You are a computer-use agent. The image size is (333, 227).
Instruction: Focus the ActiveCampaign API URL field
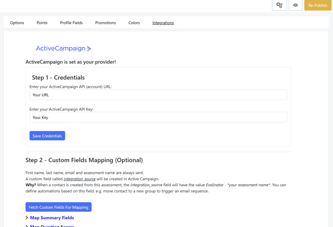coord(158,95)
